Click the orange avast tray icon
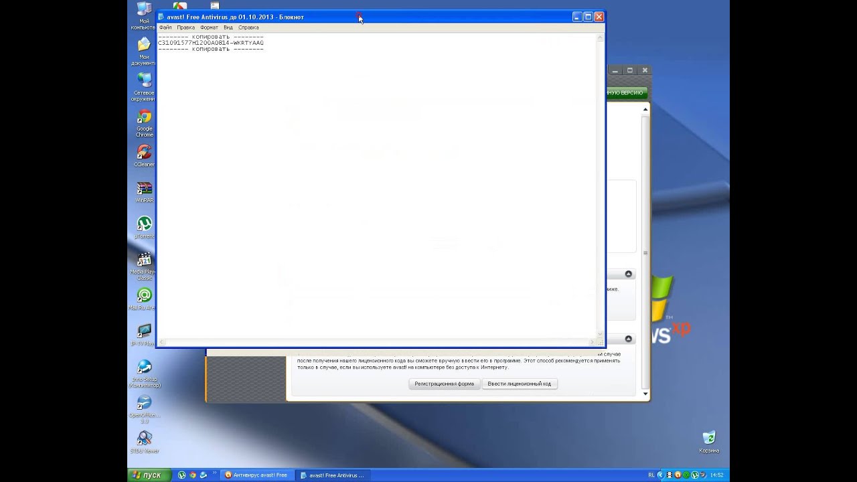Image resolution: width=857 pixels, height=482 pixels. (x=678, y=475)
